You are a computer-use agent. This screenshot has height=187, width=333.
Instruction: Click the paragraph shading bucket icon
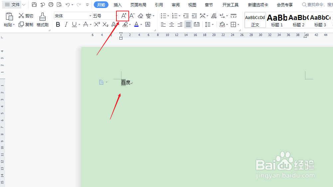coord(222,25)
